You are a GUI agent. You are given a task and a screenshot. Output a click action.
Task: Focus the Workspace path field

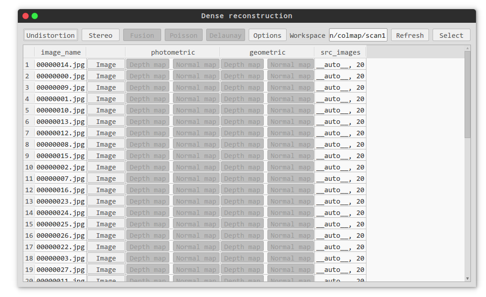tap(358, 35)
